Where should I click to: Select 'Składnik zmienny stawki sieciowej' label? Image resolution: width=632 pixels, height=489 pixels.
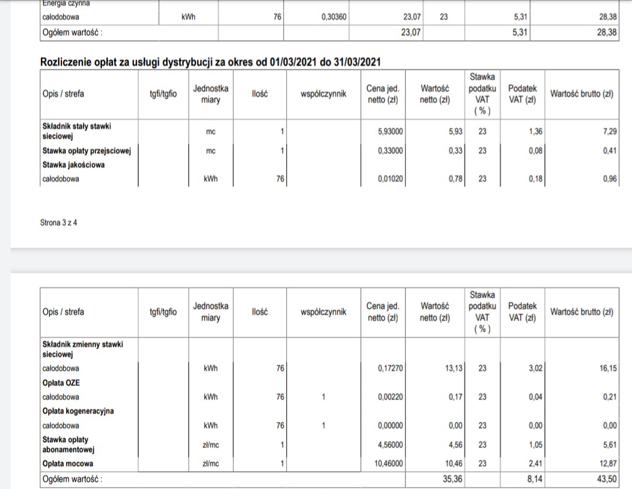click(x=83, y=349)
